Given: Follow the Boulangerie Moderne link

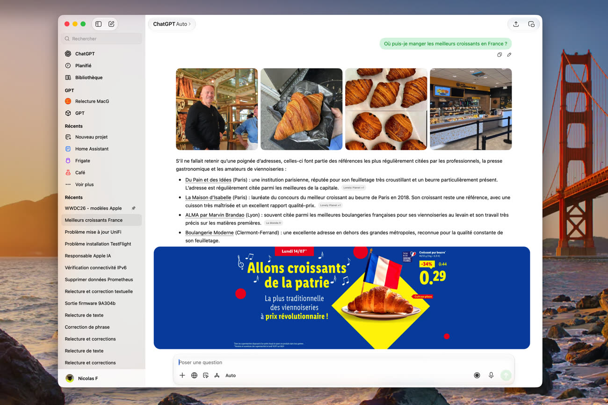Looking at the screenshot, I should (209, 232).
